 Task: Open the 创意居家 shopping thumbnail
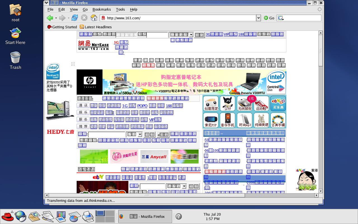[x=211, y=103]
